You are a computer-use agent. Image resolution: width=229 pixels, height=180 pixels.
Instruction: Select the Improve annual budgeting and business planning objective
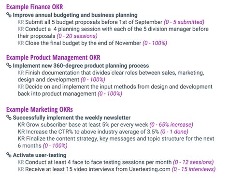(75, 15)
